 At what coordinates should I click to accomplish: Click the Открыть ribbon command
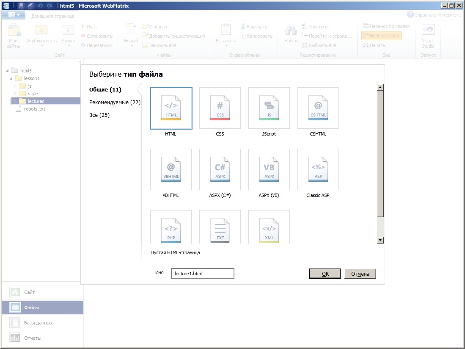coord(155,27)
